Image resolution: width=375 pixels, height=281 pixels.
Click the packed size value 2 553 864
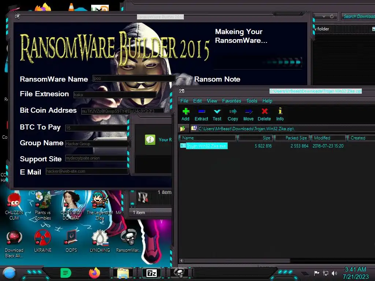tap(300, 146)
